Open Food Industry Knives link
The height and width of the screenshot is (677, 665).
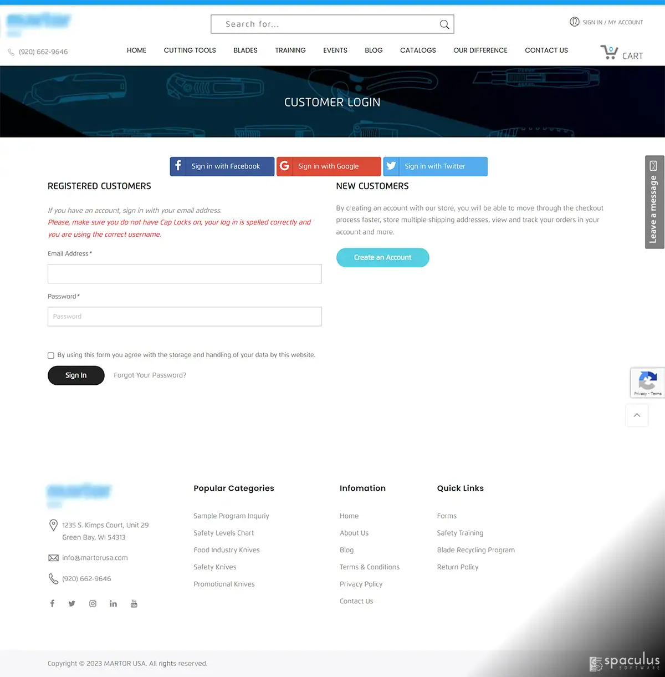pos(227,550)
